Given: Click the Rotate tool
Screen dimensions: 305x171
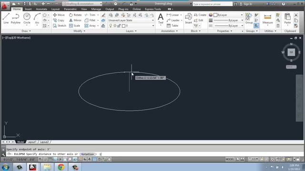Looking at the screenshot, I should point(75,15).
